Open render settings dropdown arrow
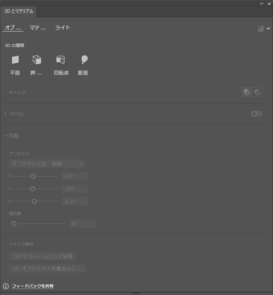273x295 pixels. (268, 29)
